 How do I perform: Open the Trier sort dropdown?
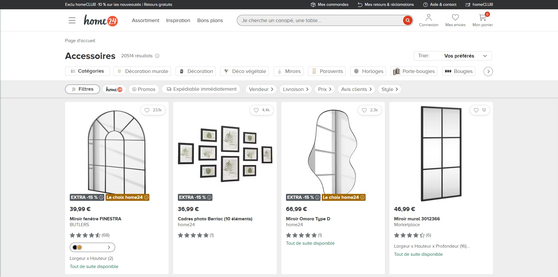[453, 56]
